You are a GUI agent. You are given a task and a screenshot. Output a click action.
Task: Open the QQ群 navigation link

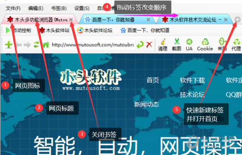(234, 94)
